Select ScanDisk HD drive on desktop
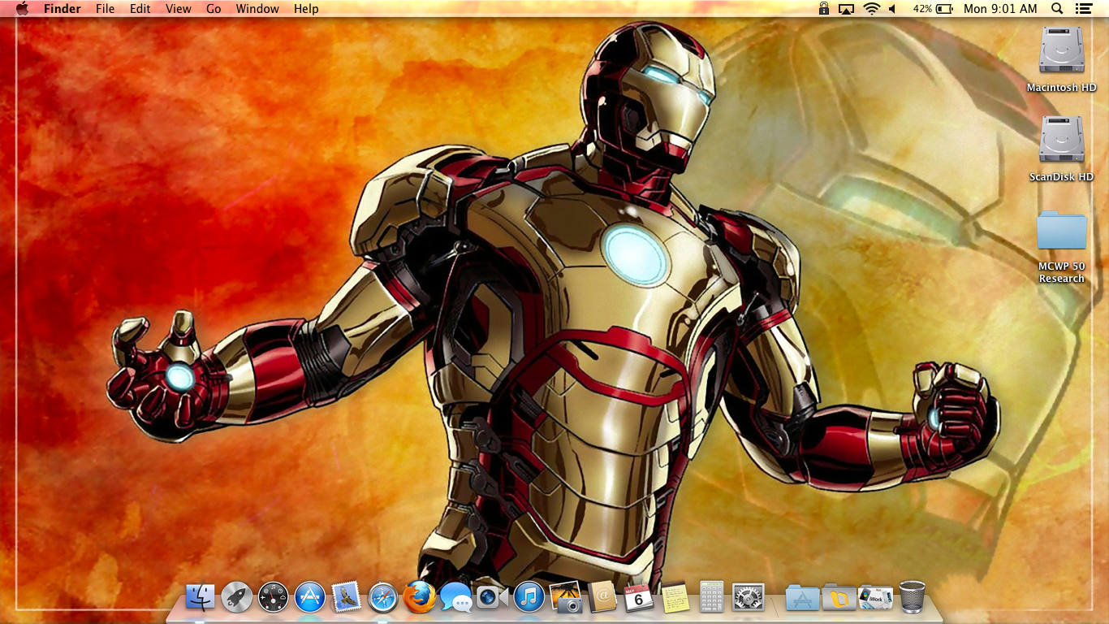Viewport: 1109px width, 624px height. 1062,149
